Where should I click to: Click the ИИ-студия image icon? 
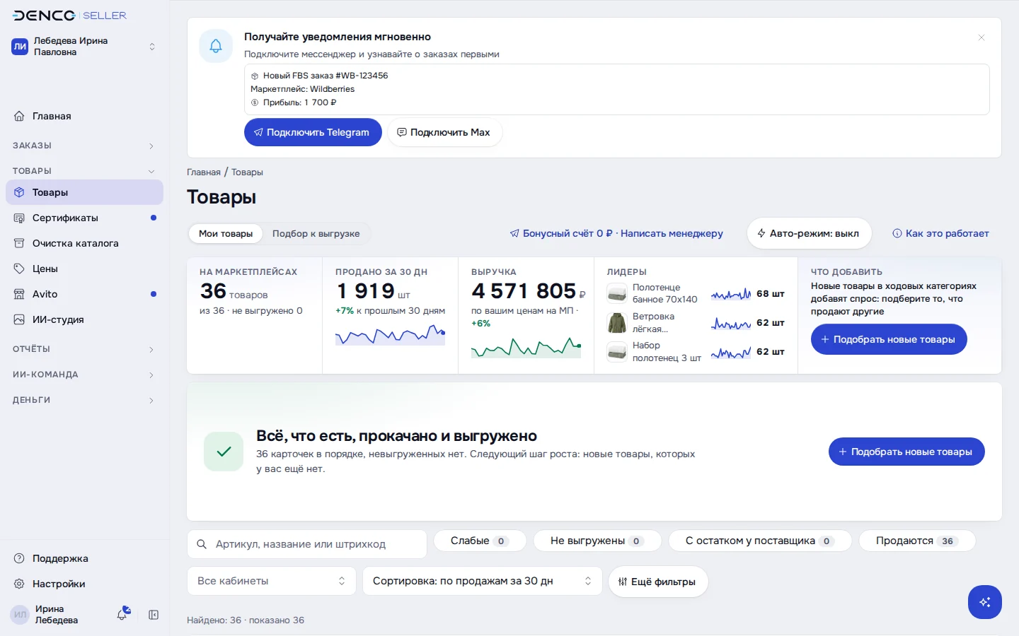[19, 319]
